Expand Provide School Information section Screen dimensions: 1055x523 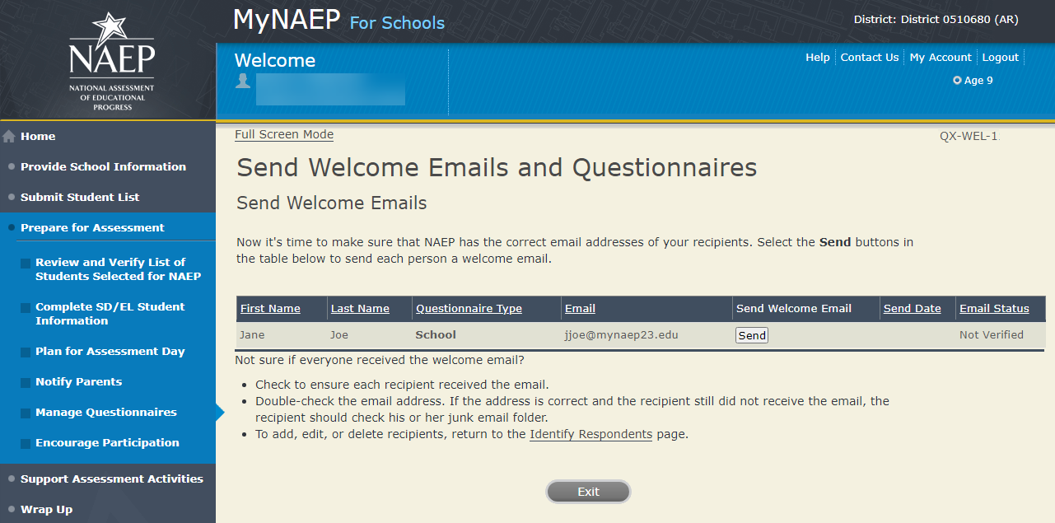[103, 166]
